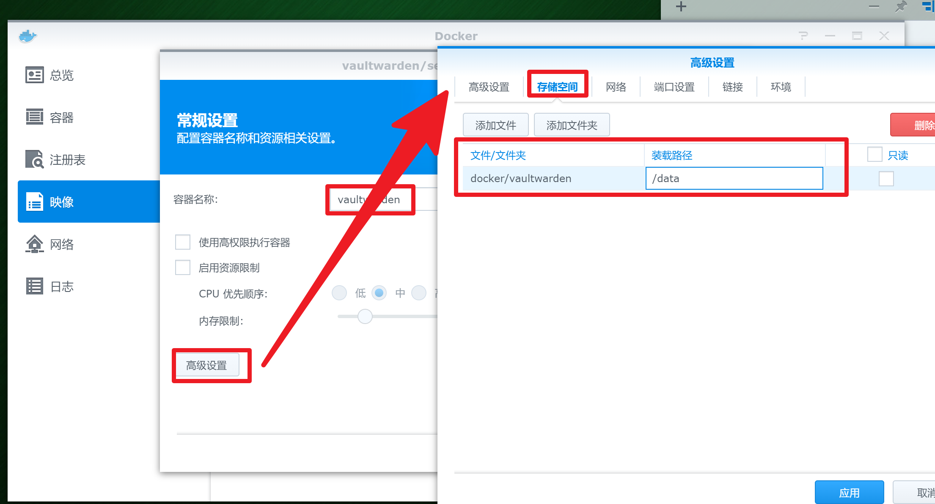The image size is (935, 504).
Task: Switch to 高级设置 tab
Action: (489, 87)
